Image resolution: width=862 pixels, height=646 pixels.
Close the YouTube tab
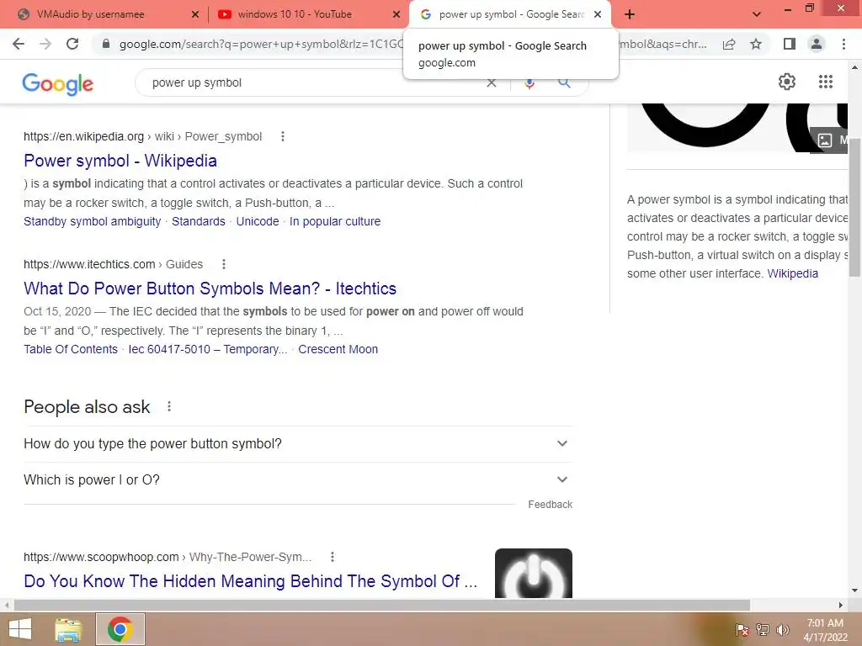pyautogui.click(x=396, y=14)
